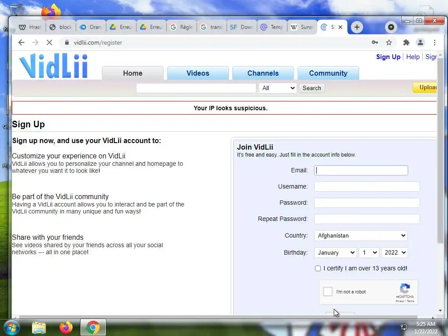Viewport: 448px width, 336px height.
Task: Go back using the browser back arrow
Action: coord(21,42)
